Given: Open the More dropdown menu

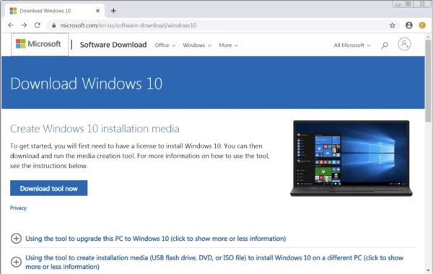Looking at the screenshot, I should 228,45.
